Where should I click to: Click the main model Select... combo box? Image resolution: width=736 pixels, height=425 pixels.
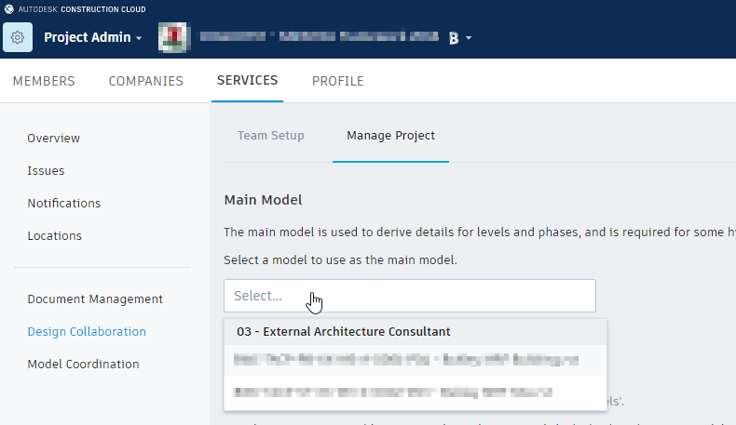(409, 296)
